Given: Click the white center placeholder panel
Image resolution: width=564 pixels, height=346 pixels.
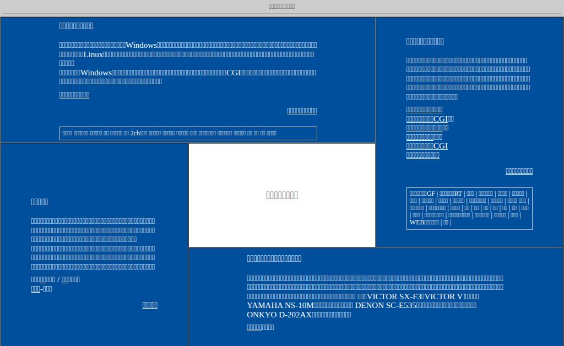Looking at the screenshot, I should click(282, 195).
